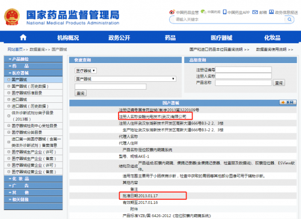The height and width of the screenshot is (219, 301).
Task: Click the 产品标准 YZB row text
Action: pyautogui.click(x=167, y=216)
